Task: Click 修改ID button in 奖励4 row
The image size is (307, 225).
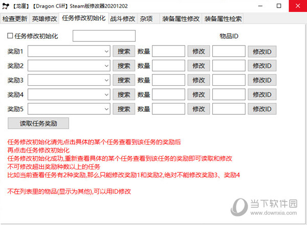Action: 262,95
